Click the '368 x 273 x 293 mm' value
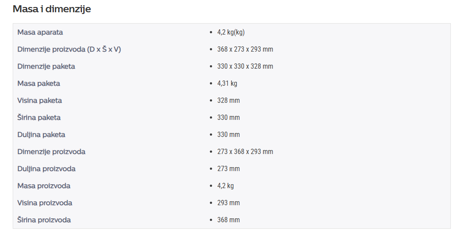Screen dimensions: 464x238 click(245, 49)
